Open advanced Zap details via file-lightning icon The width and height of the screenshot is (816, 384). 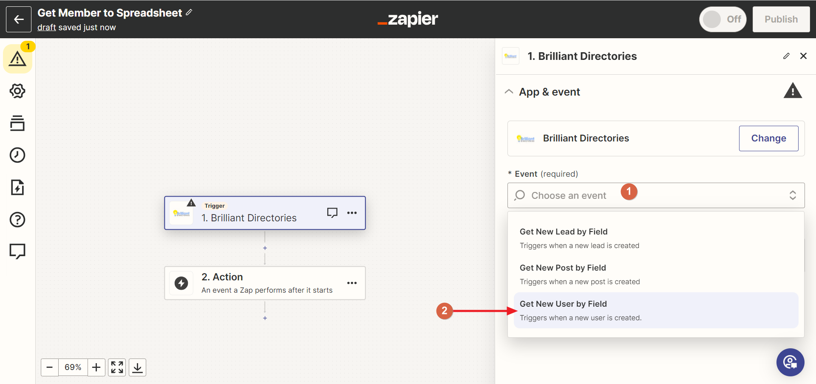(17, 187)
